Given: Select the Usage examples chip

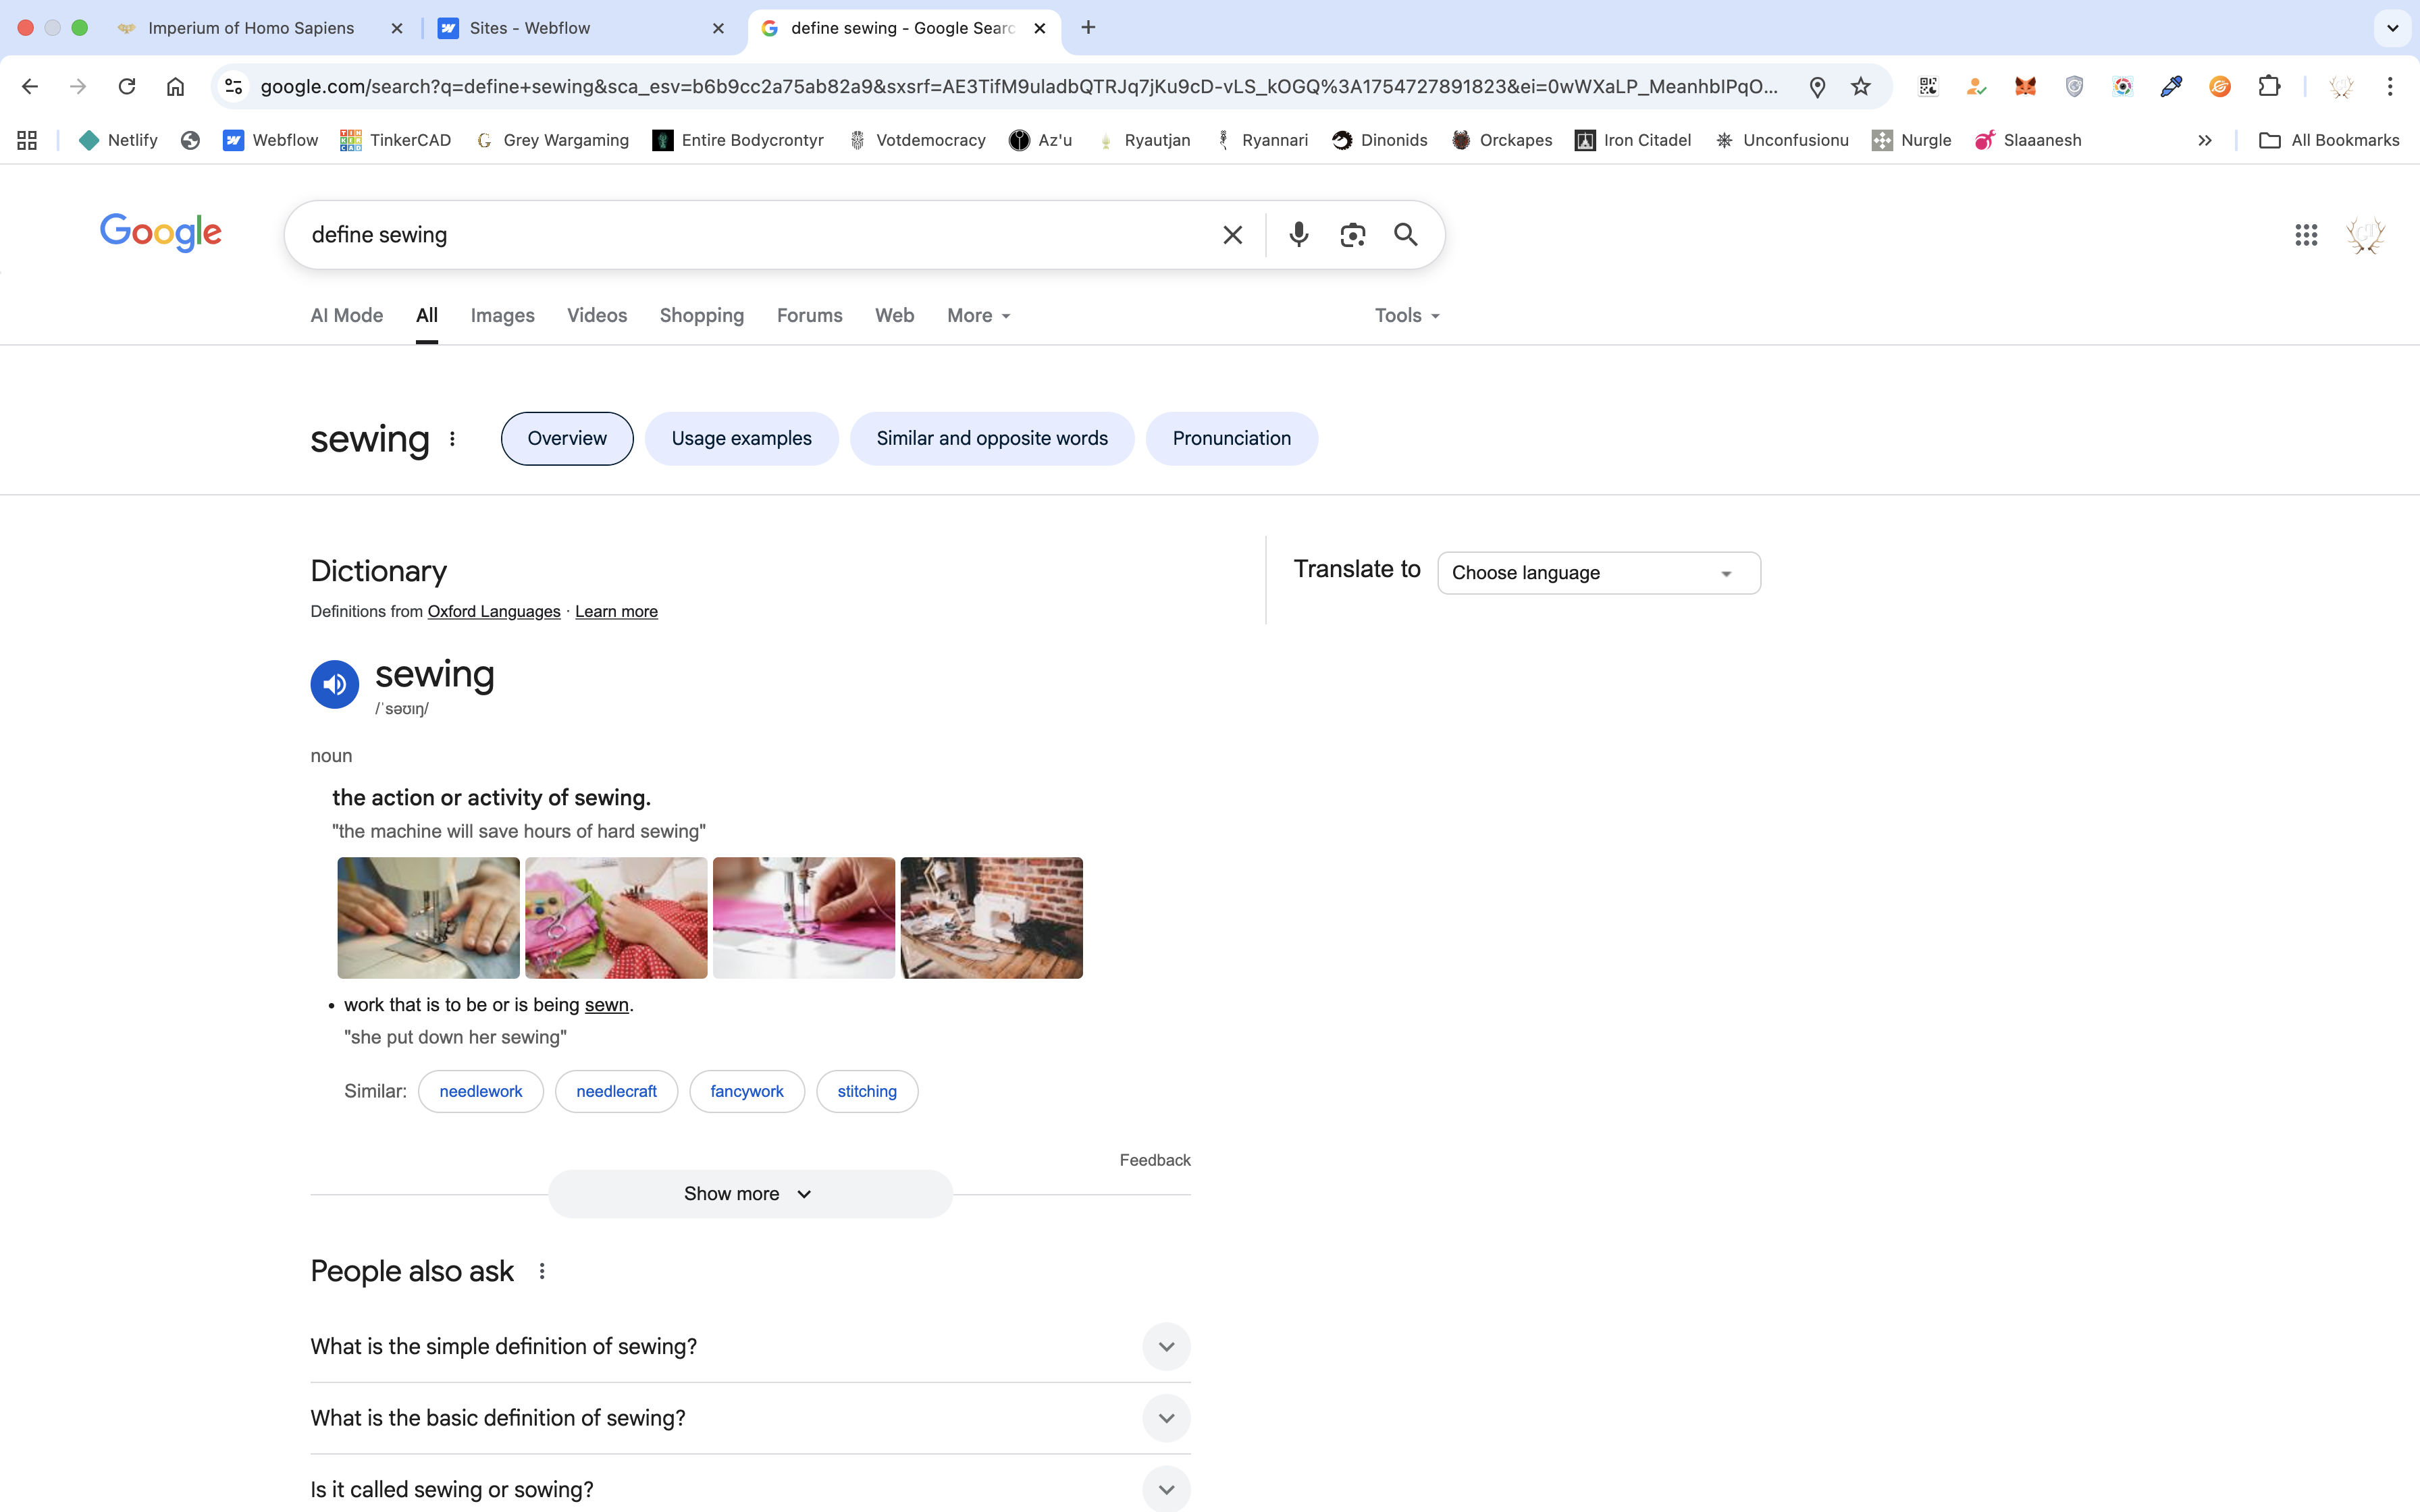Looking at the screenshot, I should pyautogui.click(x=741, y=439).
